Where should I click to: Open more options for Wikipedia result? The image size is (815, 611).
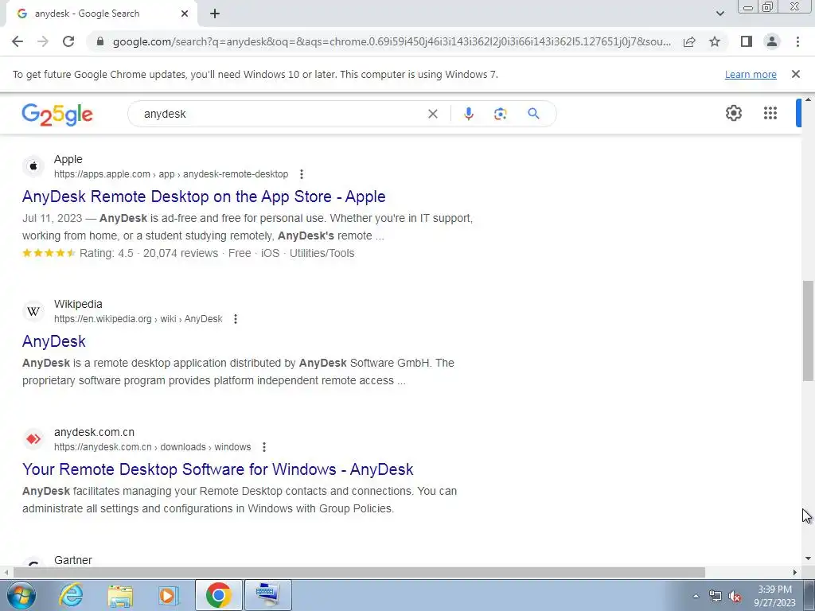(x=236, y=319)
